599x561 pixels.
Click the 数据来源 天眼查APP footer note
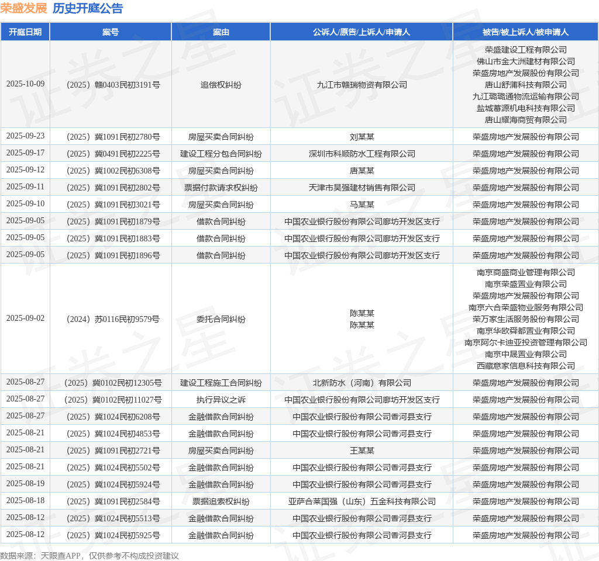tap(89, 556)
